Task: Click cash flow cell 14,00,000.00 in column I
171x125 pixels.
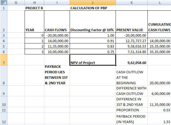Action: tap(57, 41)
